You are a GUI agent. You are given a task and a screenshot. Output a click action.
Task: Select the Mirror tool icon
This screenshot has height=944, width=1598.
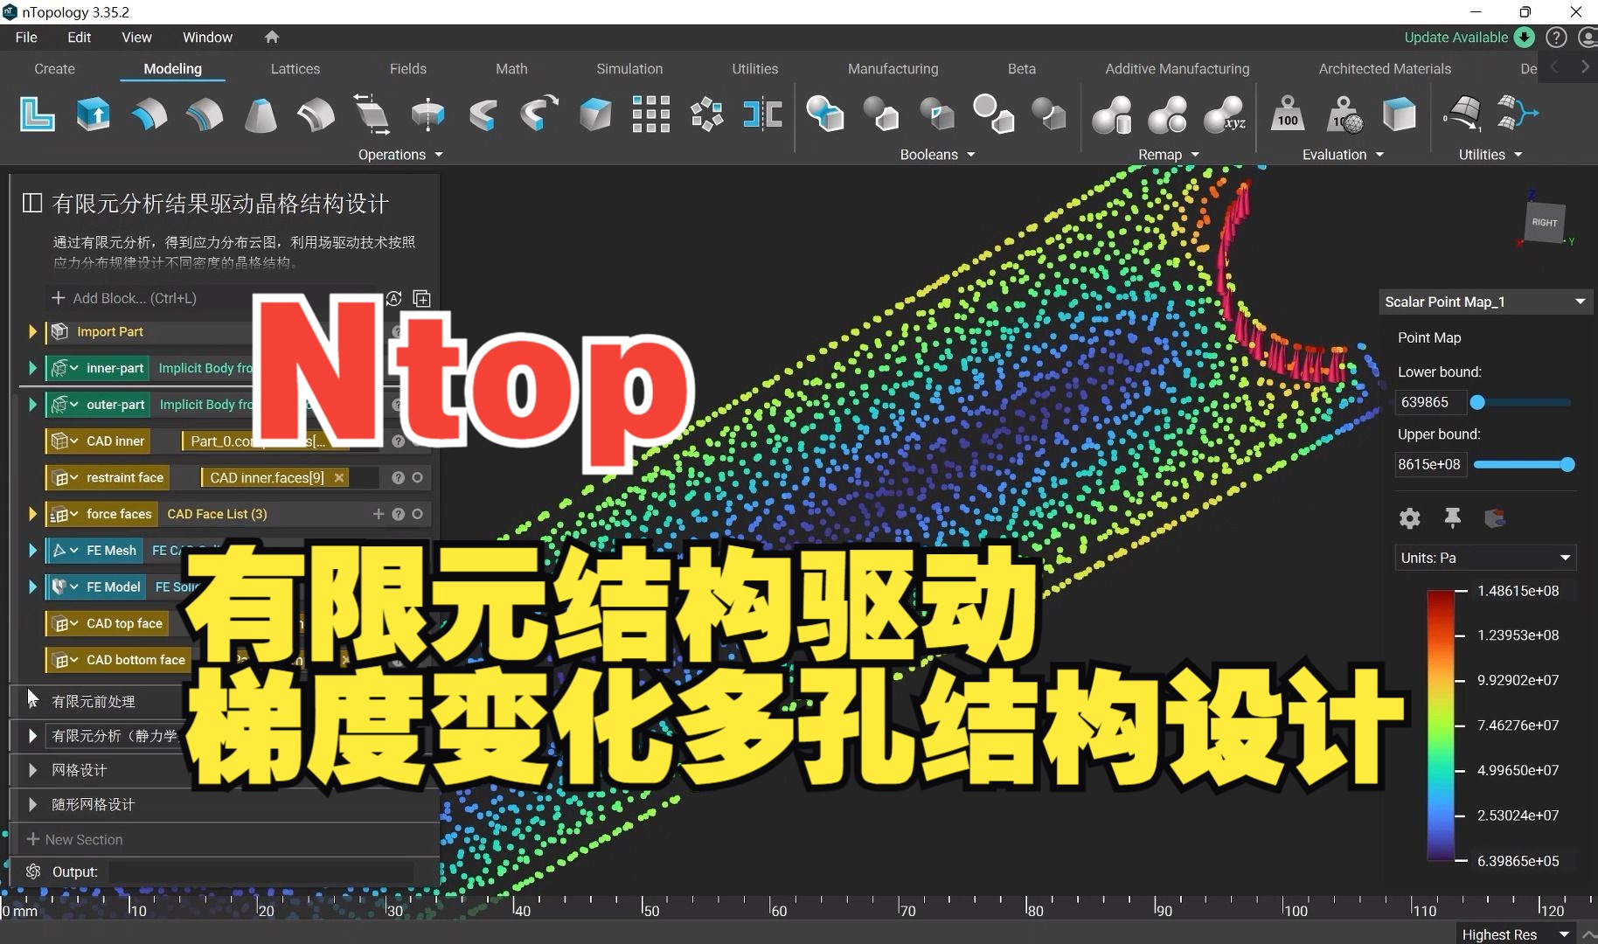[762, 115]
